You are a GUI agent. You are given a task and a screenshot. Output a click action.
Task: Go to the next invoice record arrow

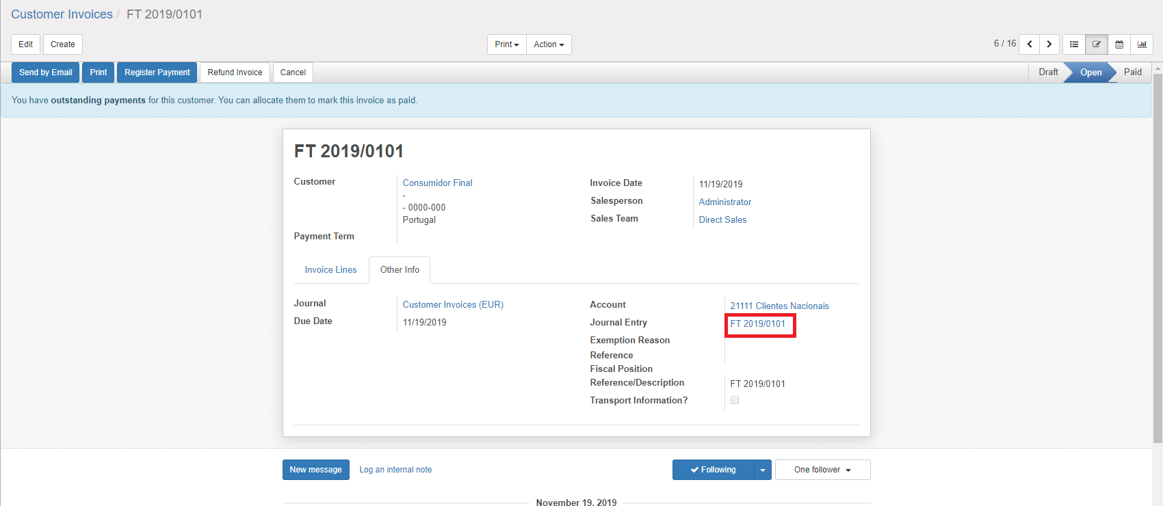click(1049, 44)
